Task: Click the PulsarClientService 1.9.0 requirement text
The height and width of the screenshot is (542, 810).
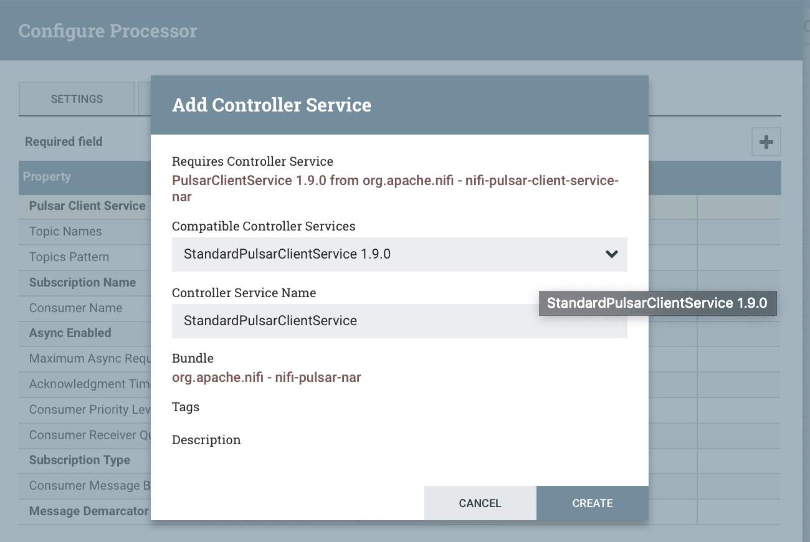Action: [x=395, y=189]
